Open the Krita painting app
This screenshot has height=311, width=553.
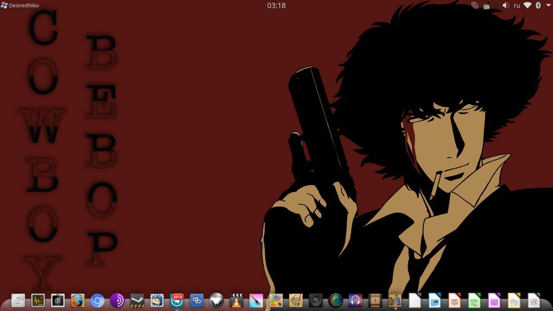point(256,300)
